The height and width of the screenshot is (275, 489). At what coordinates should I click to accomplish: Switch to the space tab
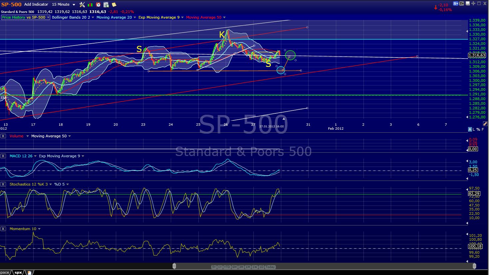tap(5, 273)
